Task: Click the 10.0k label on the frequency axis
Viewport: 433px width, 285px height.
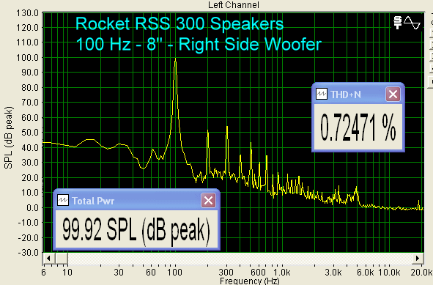Action: [x=389, y=273]
